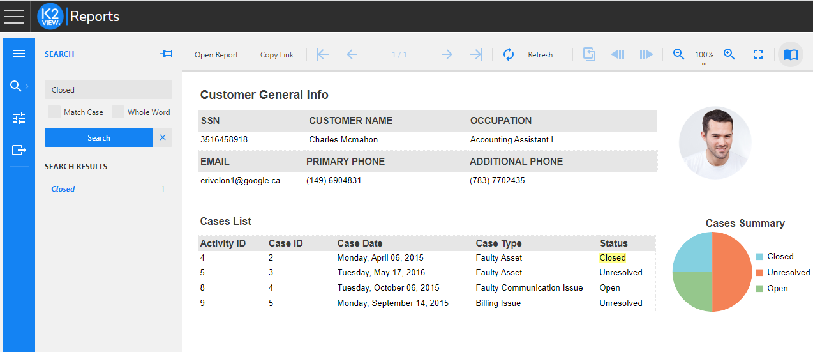This screenshot has width=813, height=352.
Task: Click the Refresh circular arrows icon
Action: [x=509, y=54]
